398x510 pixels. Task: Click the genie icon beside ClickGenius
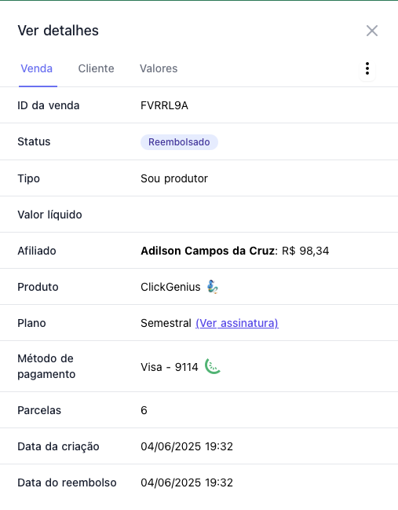tap(213, 287)
